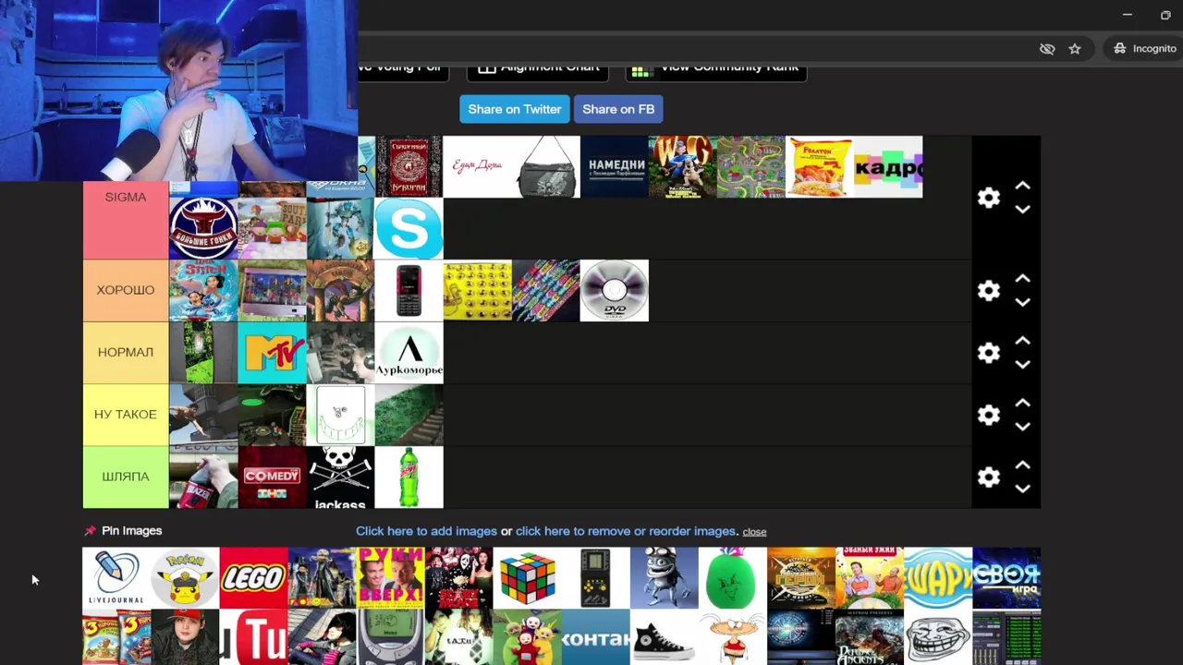The image size is (1183, 665).
Task: Move НУ ТАКОЕ tier down with arrow
Action: point(1022,427)
